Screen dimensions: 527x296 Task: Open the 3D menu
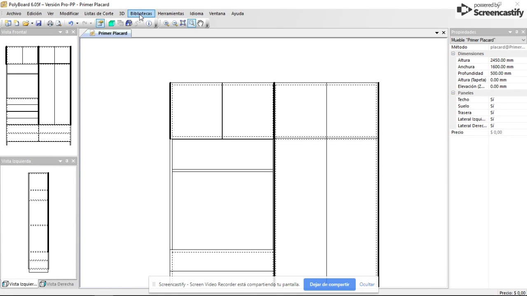(x=122, y=14)
